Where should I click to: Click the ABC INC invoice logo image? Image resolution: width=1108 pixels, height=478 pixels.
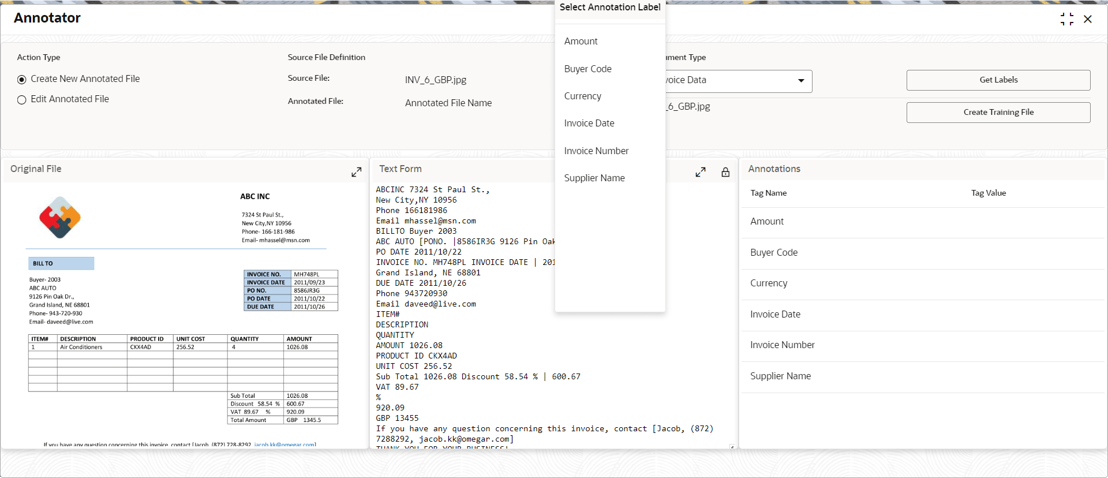click(x=60, y=218)
